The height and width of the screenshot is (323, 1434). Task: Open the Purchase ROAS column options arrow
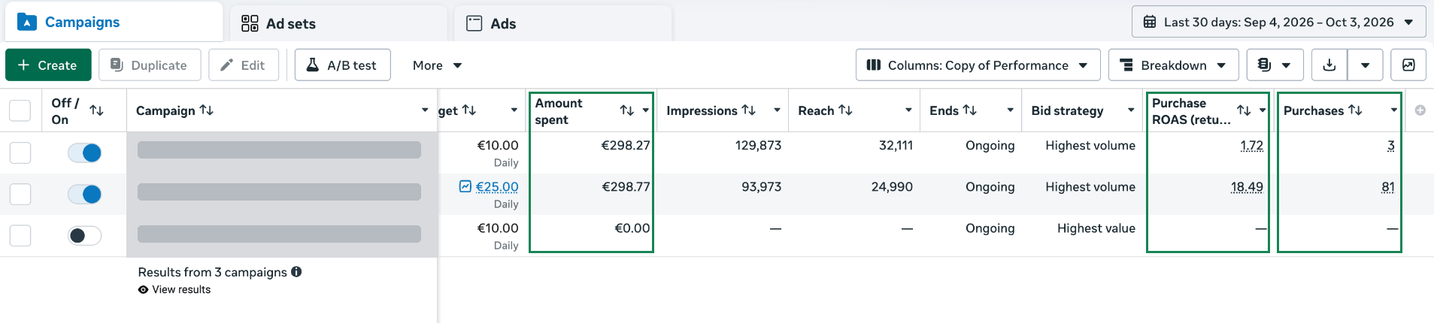point(1263,110)
